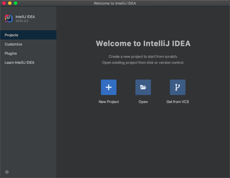
Task: Click the "Open existing project from disk" line
Action: (x=143, y=63)
